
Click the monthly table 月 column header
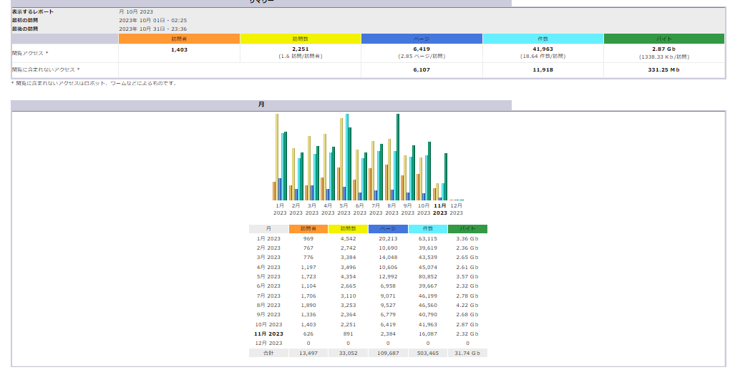pyautogui.click(x=268, y=229)
